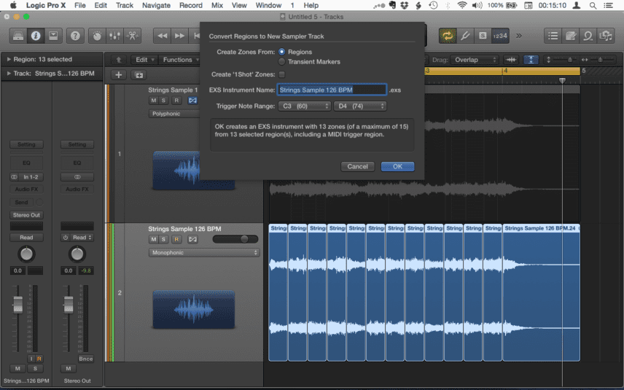This screenshot has height=390, width=624.
Task: Click the Tuner icon
Action: (465, 36)
